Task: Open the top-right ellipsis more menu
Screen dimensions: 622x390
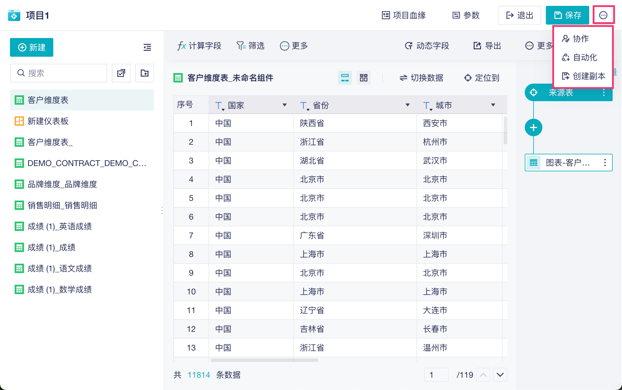Action: (603, 15)
